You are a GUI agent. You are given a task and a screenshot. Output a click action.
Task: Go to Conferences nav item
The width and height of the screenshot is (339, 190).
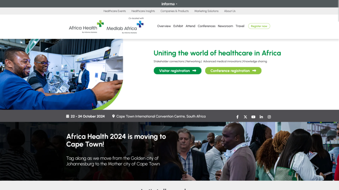coord(207,26)
